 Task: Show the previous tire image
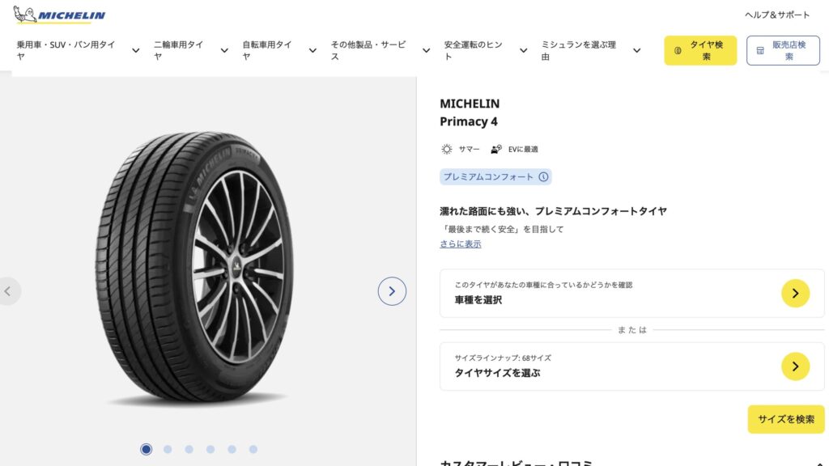point(9,291)
